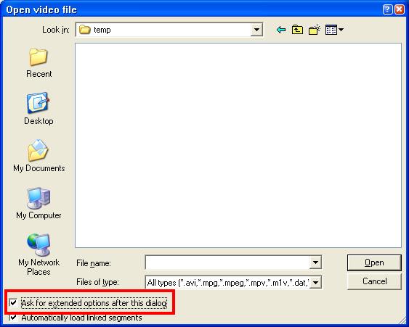
Task: Uncheck Ask for extended options checkbox
Action: click(x=13, y=303)
